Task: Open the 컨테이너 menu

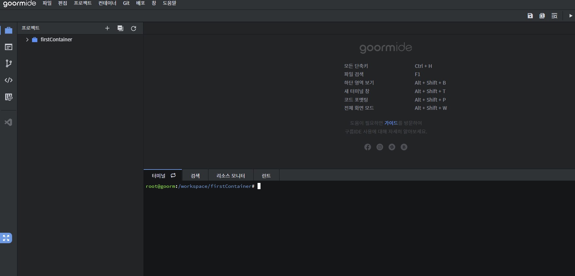Action: tap(107, 3)
